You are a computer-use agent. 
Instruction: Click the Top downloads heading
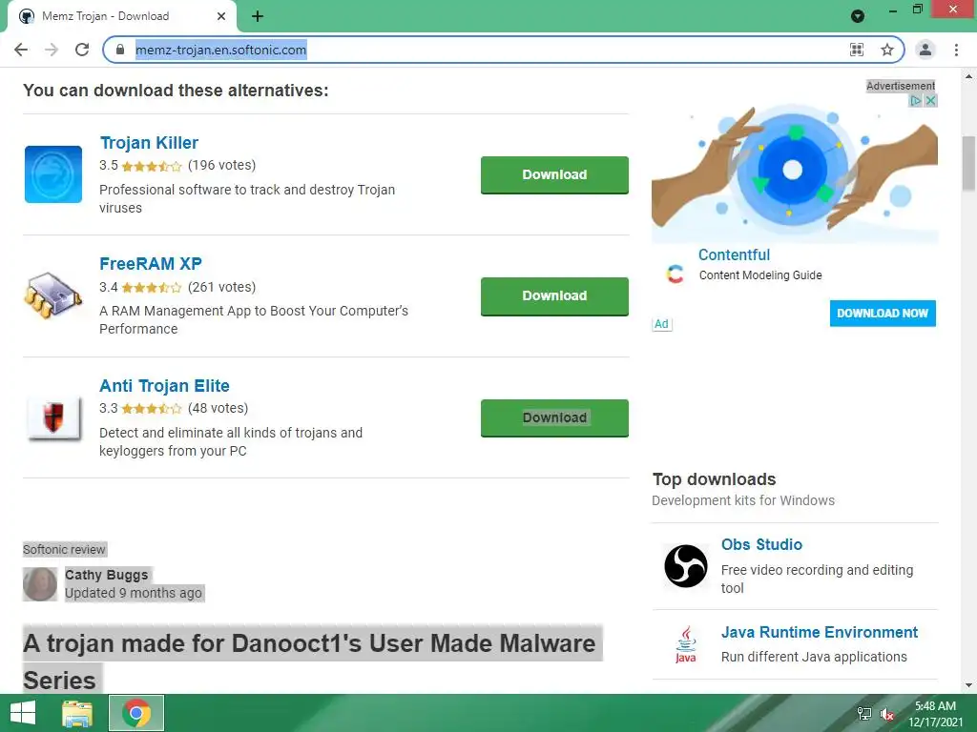[714, 479]
